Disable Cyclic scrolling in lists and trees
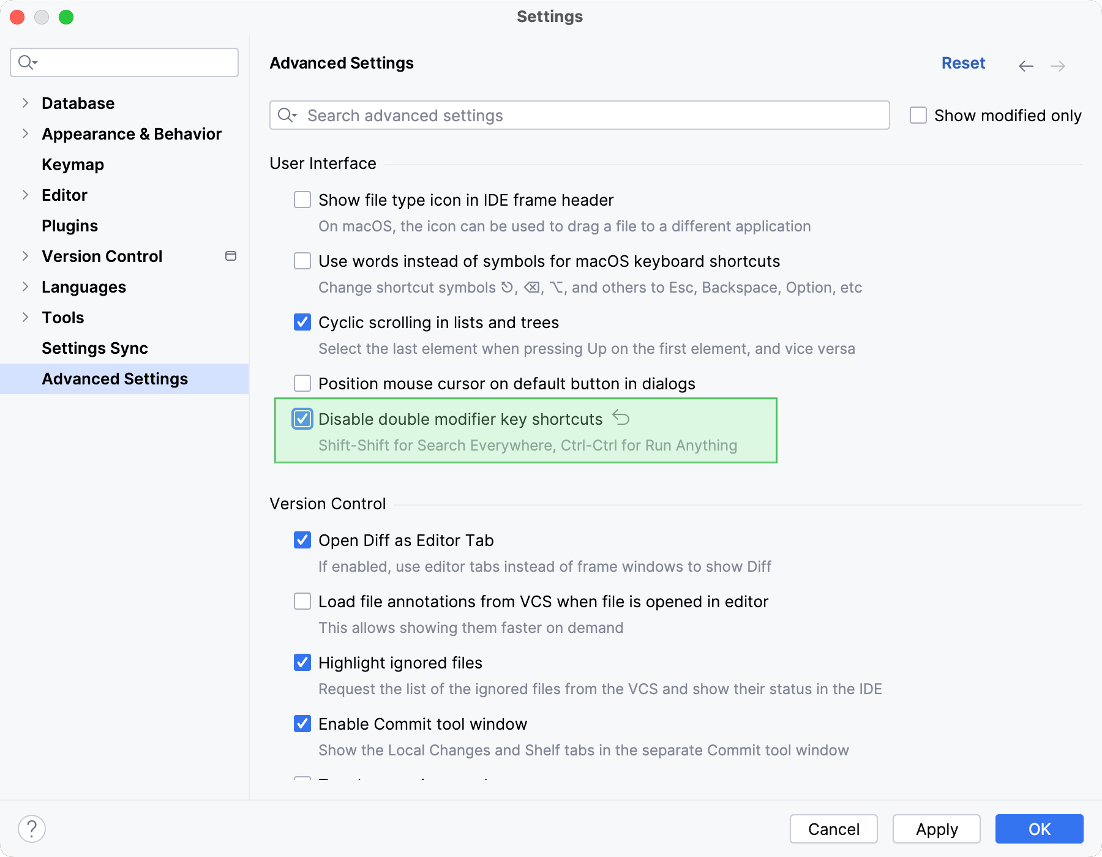 point(302,322)
